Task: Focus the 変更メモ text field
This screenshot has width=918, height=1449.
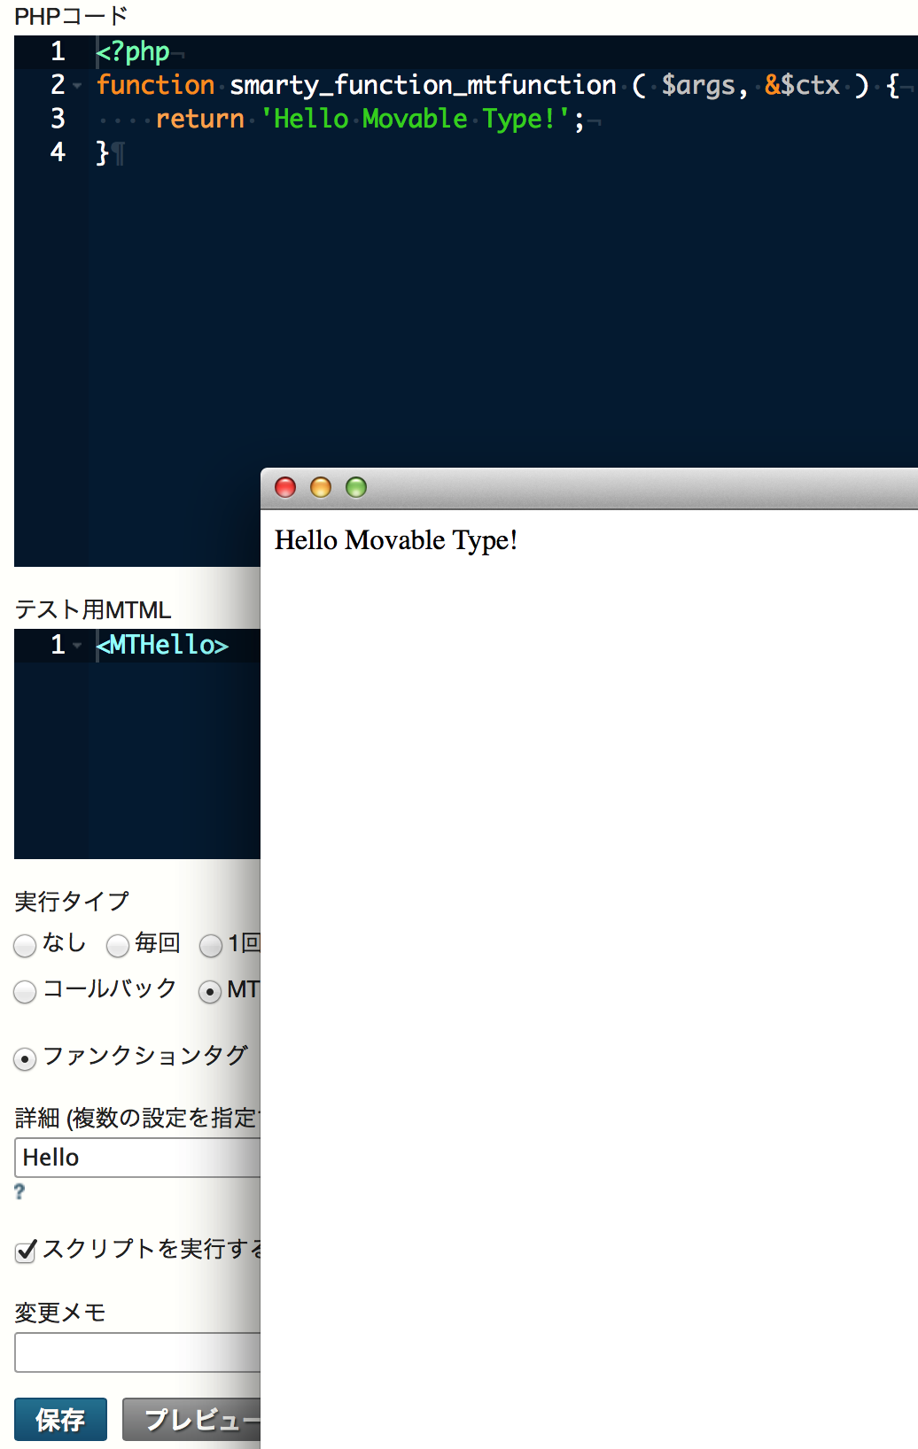Action: click(x=137, y=1352)
